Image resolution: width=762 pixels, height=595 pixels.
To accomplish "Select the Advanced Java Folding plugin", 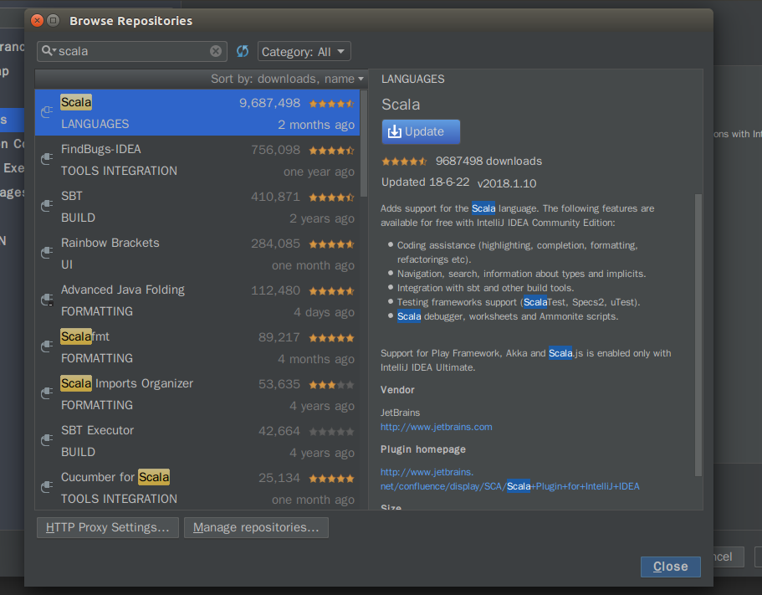I will pos(197,300).
